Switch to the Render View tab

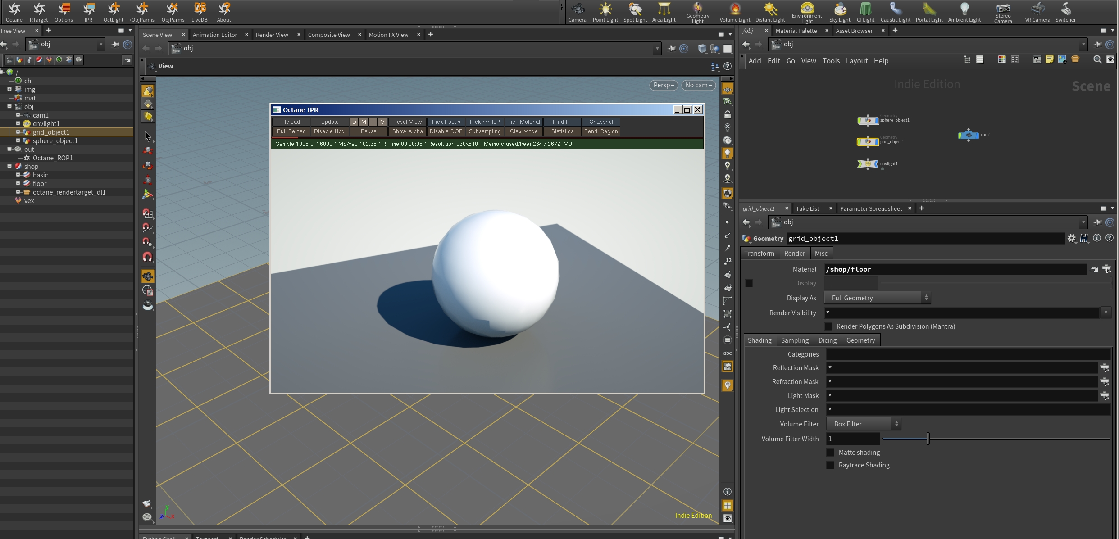click(272, 35)
